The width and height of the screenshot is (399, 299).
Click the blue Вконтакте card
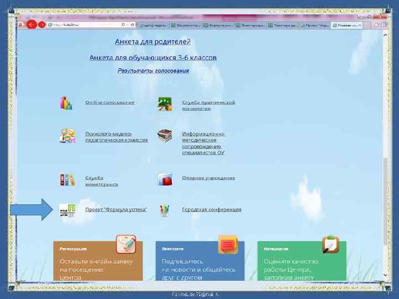(x=200, y=261)
